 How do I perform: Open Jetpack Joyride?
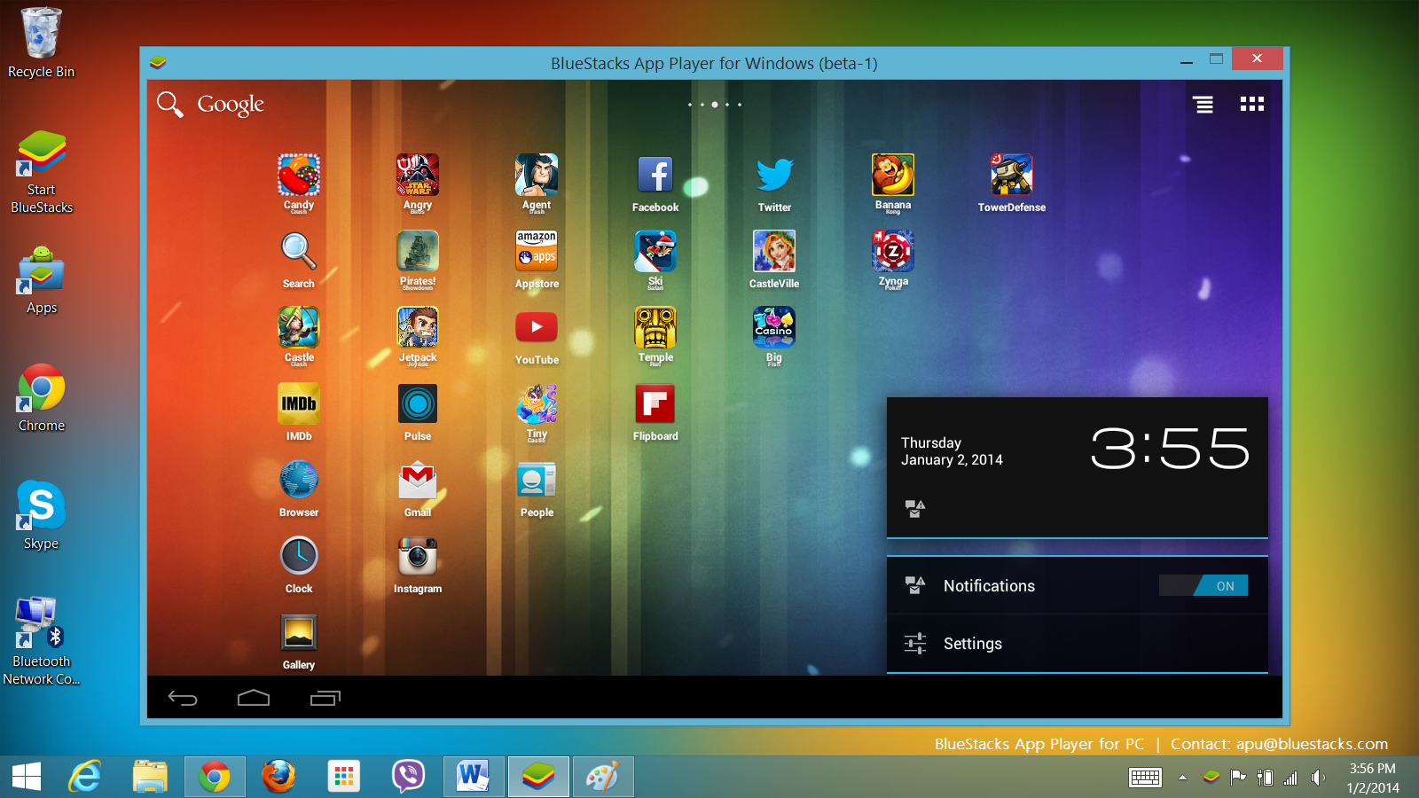point(417,326)
